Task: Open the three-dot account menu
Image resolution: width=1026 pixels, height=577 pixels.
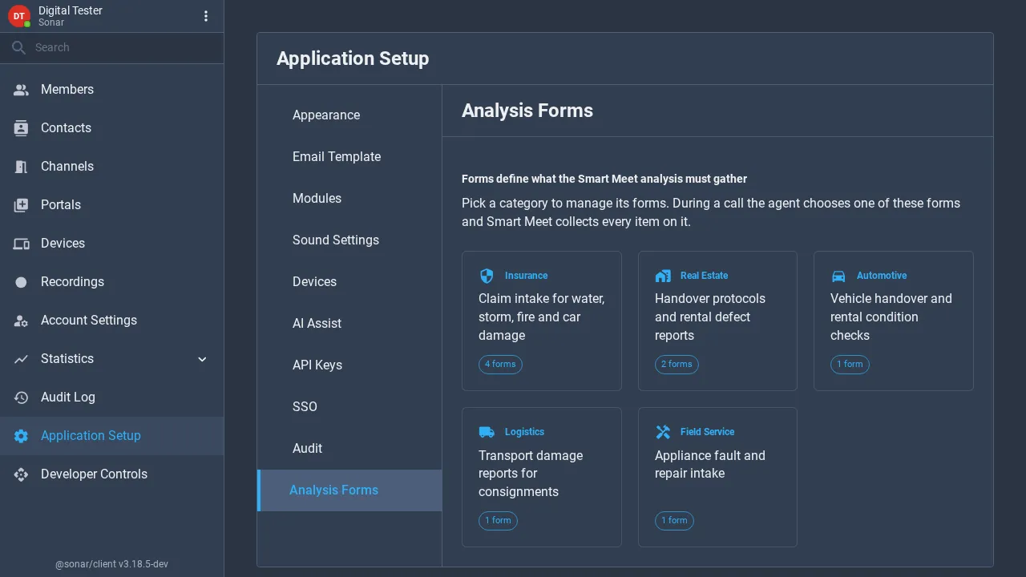Action: (206, 16)
